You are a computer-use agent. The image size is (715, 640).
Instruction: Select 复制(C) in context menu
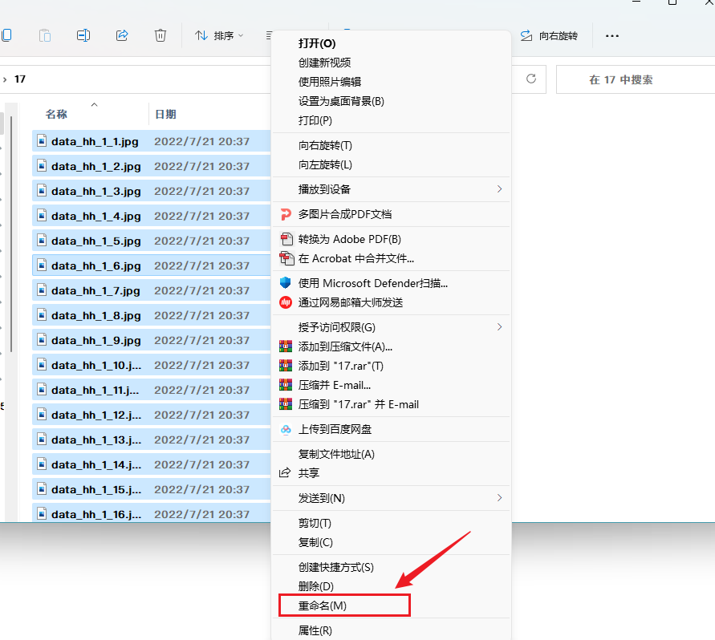click(315, 542)
